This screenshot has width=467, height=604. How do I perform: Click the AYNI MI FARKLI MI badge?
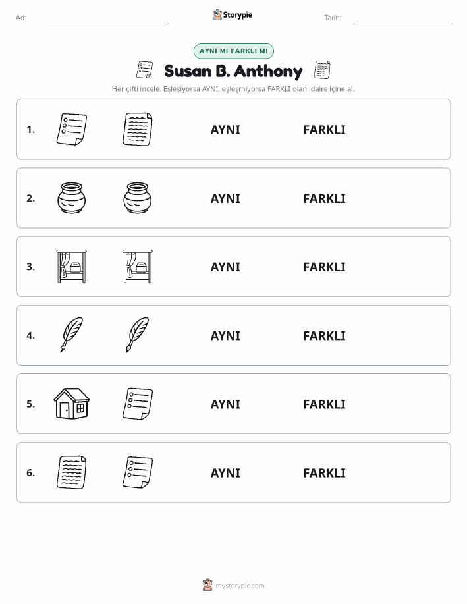coord(233,51)
